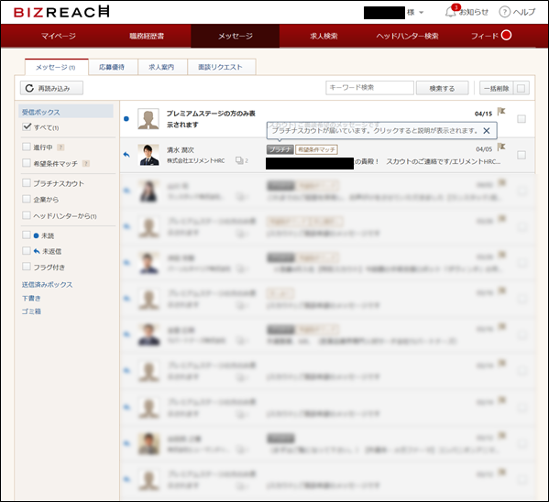Toggle flag on the 04/05 清水 message
549x502 pixels.
(x=501, y=147)
